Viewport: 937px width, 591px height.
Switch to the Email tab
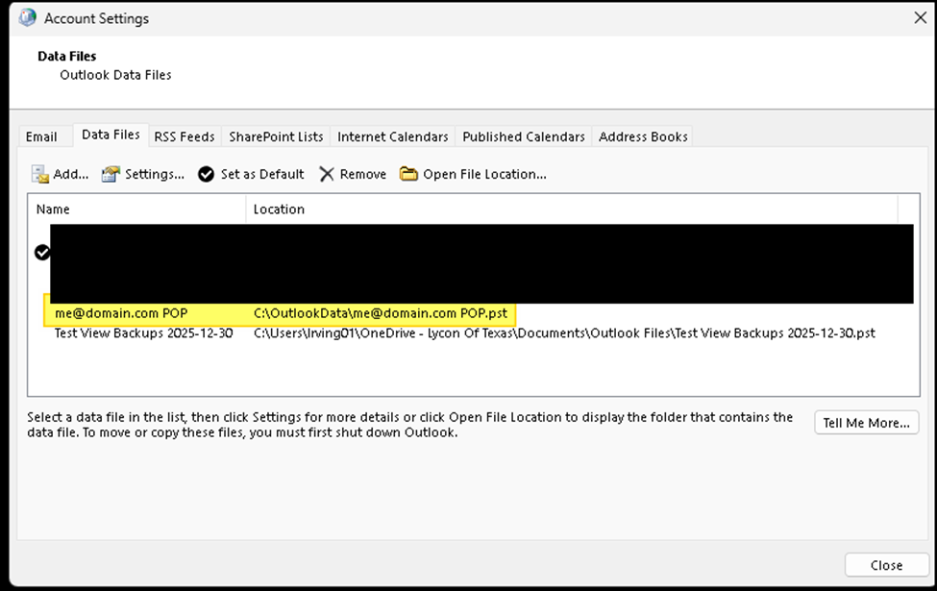41,136
